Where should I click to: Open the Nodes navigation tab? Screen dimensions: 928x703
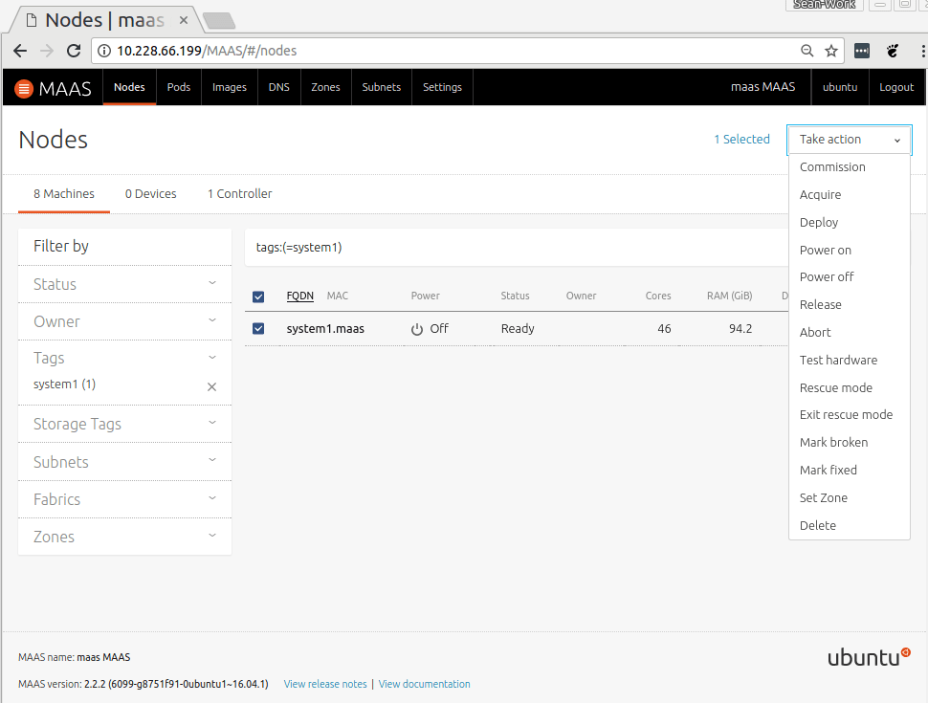tap(129, 87)
